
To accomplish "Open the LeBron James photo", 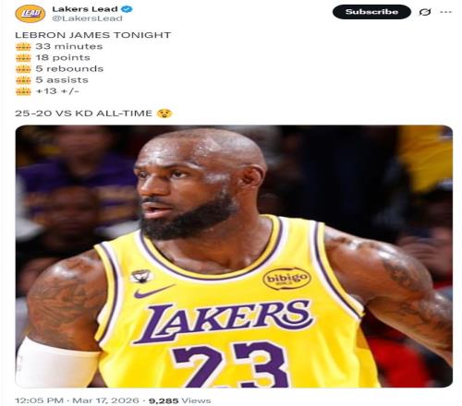I will tap(234, 257).
